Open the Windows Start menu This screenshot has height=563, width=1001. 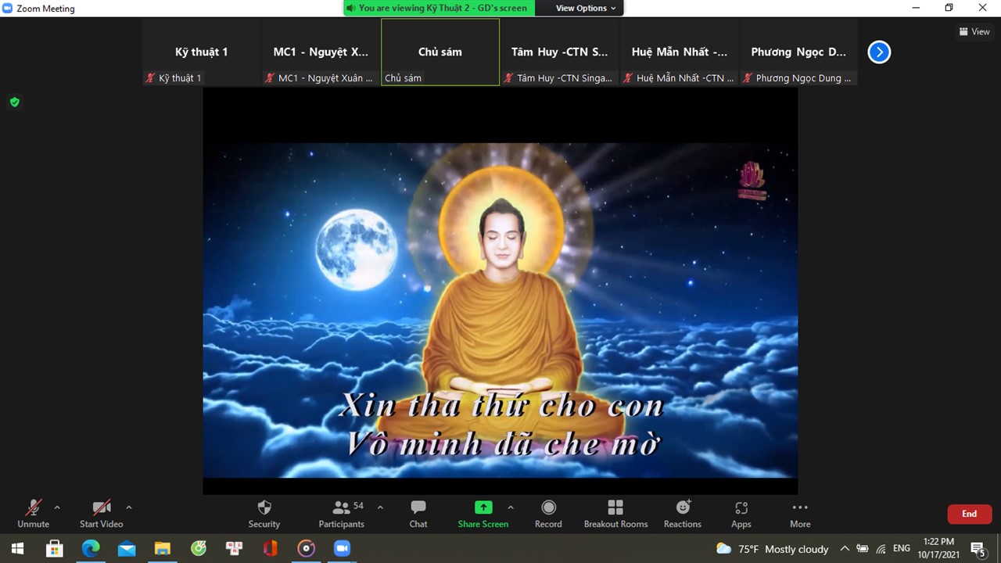point(17,549)
